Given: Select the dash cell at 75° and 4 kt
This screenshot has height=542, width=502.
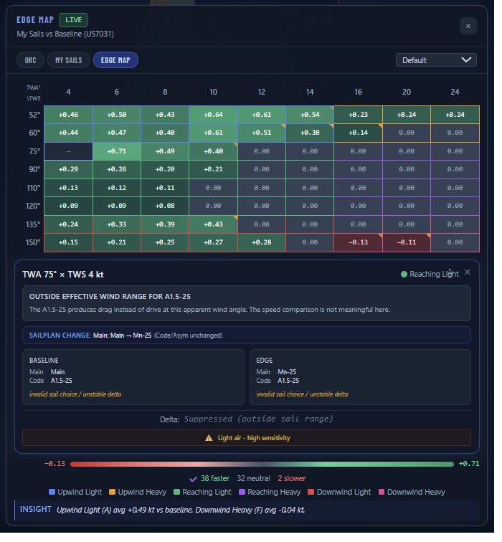Looking at the screenshot, I should point(68,151).
